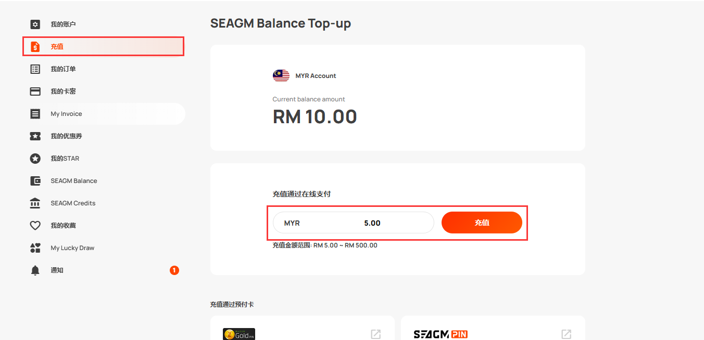Click the bank icon for SEAGM Credits
This screenshot has width=704, height=340.
pos(35,203)
